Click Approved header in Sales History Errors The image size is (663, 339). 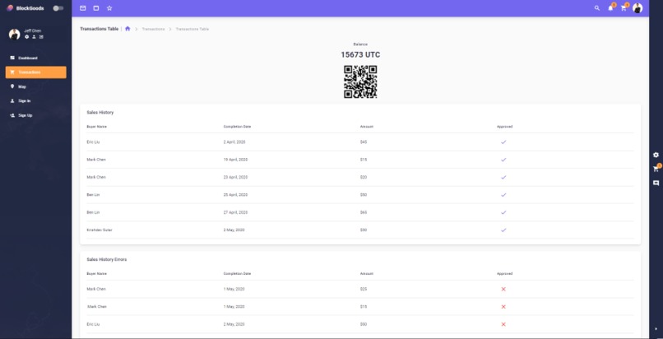[505, 273]
